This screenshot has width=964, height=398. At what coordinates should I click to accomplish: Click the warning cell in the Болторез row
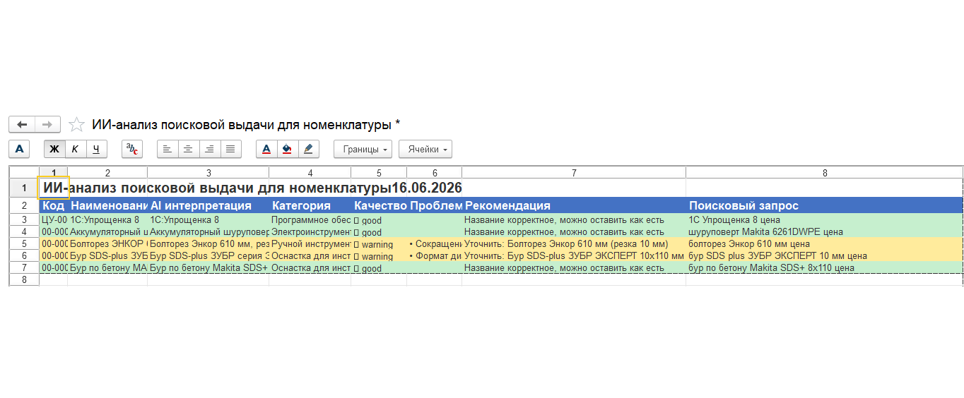pyautogui.click(x=379, y=243)
